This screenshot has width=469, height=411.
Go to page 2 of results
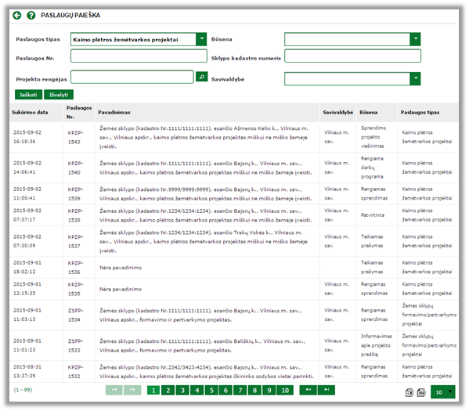(168, 390)
